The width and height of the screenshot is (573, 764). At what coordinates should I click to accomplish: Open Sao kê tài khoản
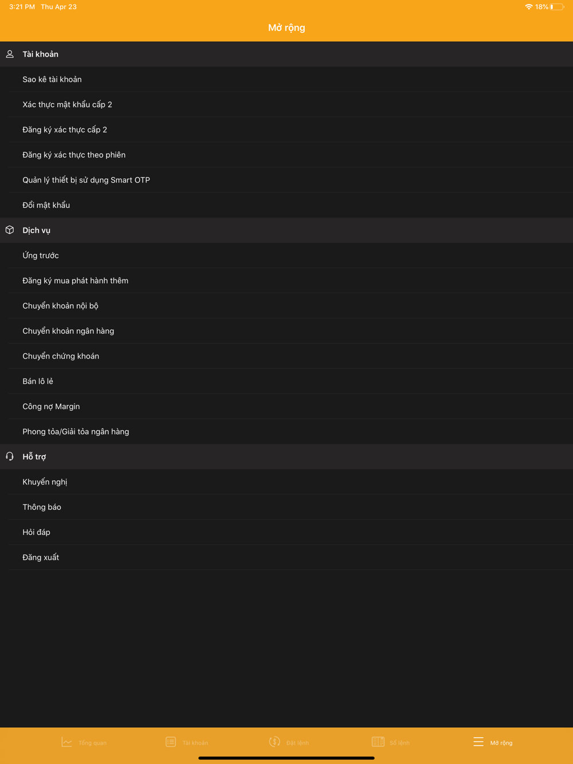tap(52, 80)
